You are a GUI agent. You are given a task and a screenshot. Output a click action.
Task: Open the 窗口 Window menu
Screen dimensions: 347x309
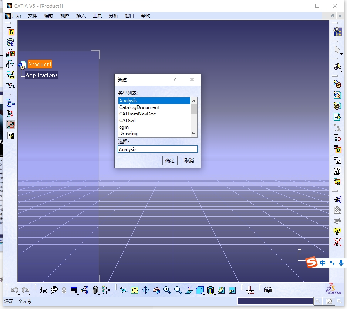pyautogui.click(x=130, y=16)
